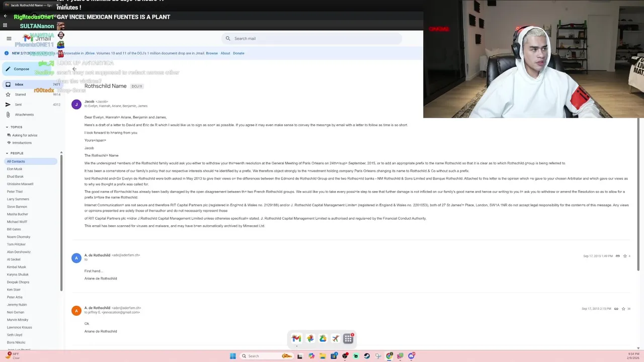644x362 pixels.
Task: Select Boris Nikolic contact
Action: coord(16,342)
